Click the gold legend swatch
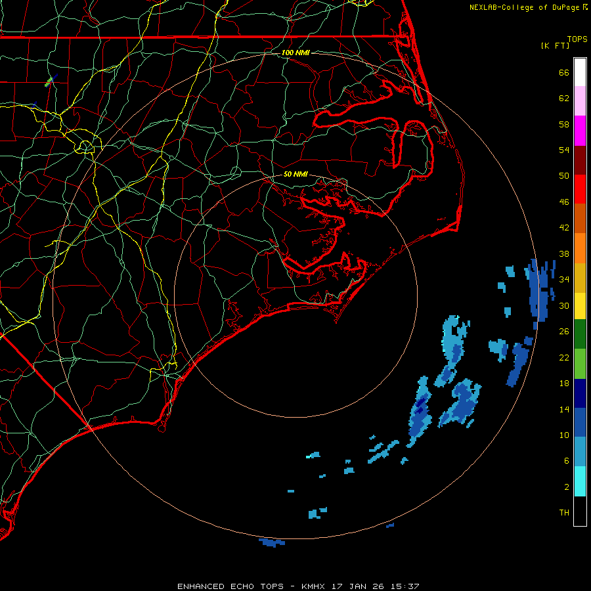 coord(580,278)
